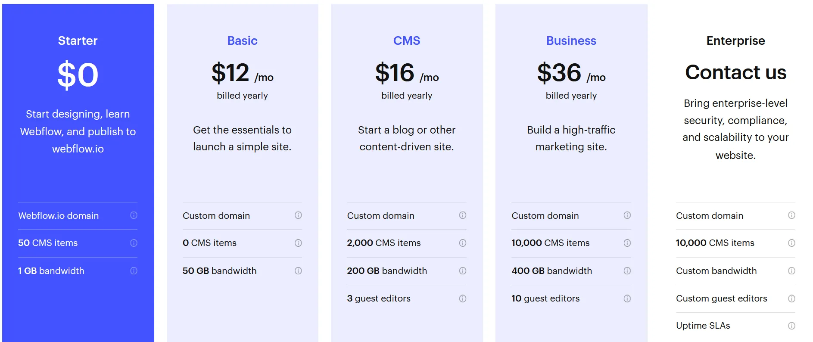Click the $12 /mo price

(243, 73)
